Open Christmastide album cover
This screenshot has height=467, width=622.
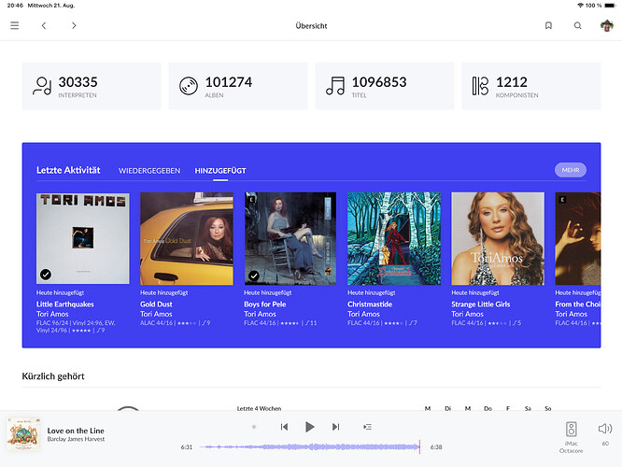click(394, 238)
